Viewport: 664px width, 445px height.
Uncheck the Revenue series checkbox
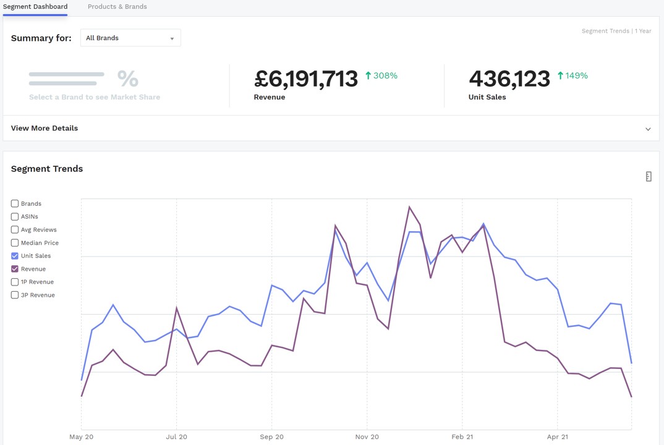[15, 269]
